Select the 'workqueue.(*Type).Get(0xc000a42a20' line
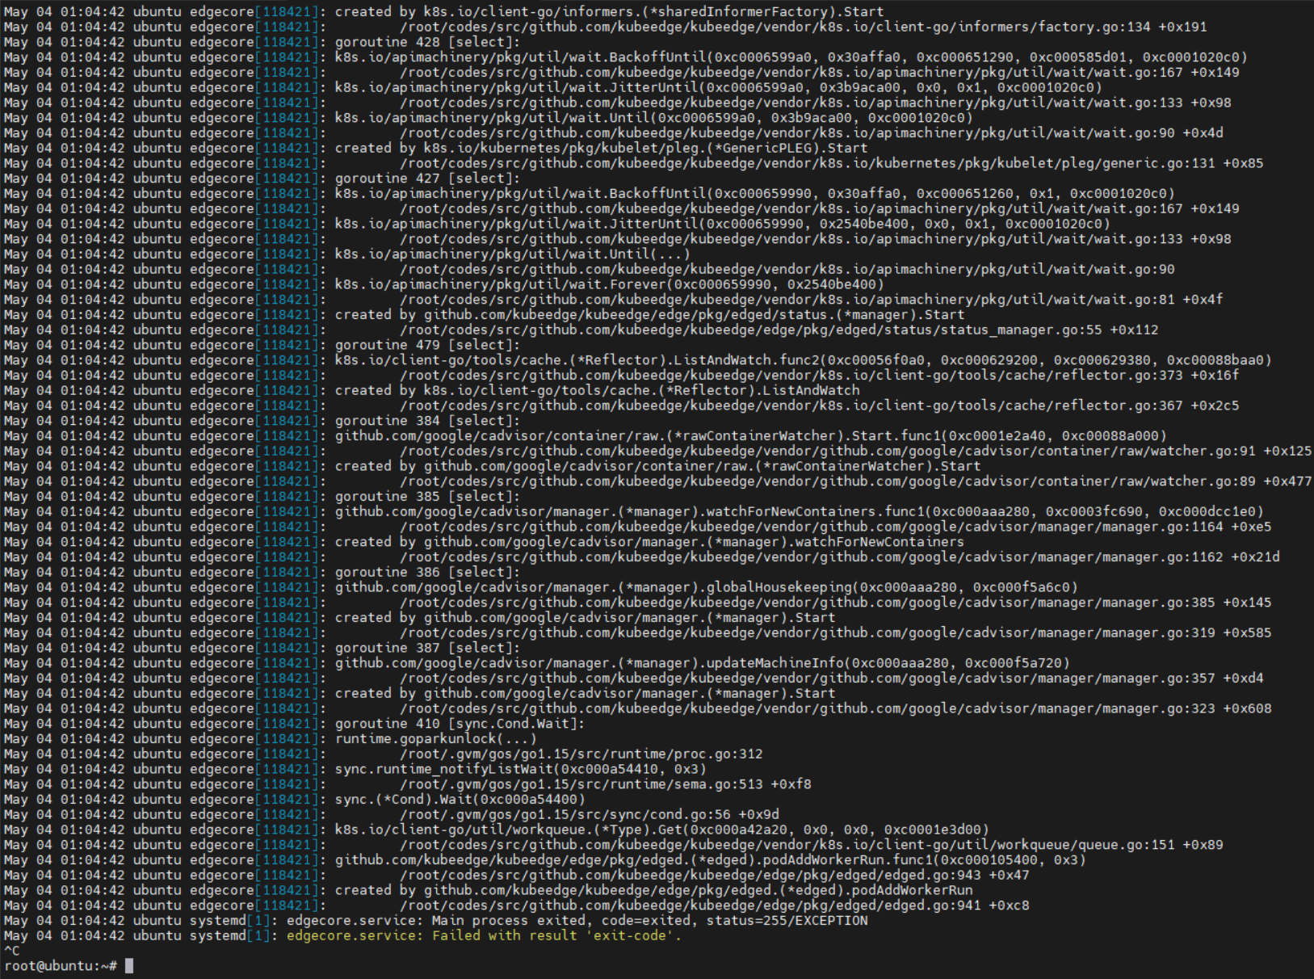Screen dimensions: 1314x979 [497, 830]
